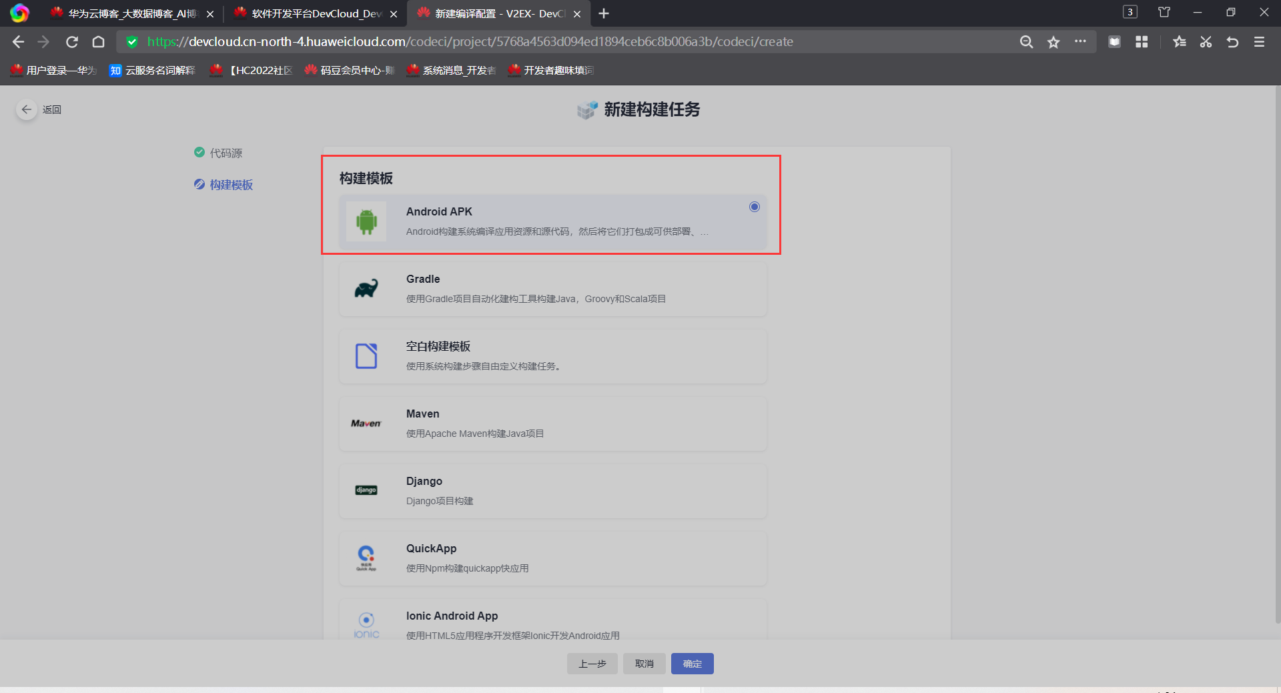Click the wallet icon beside the address bar

tap(1114, 42)
